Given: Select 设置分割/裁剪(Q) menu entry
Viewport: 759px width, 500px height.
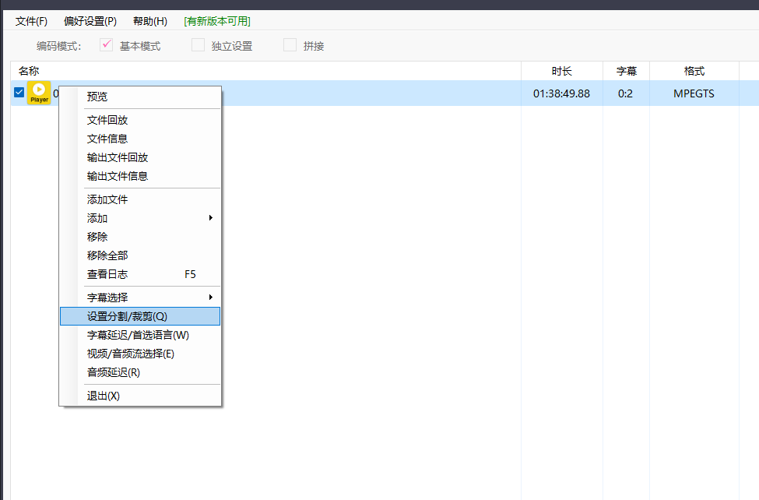Looking at the screenshot, I should [140, 316].
